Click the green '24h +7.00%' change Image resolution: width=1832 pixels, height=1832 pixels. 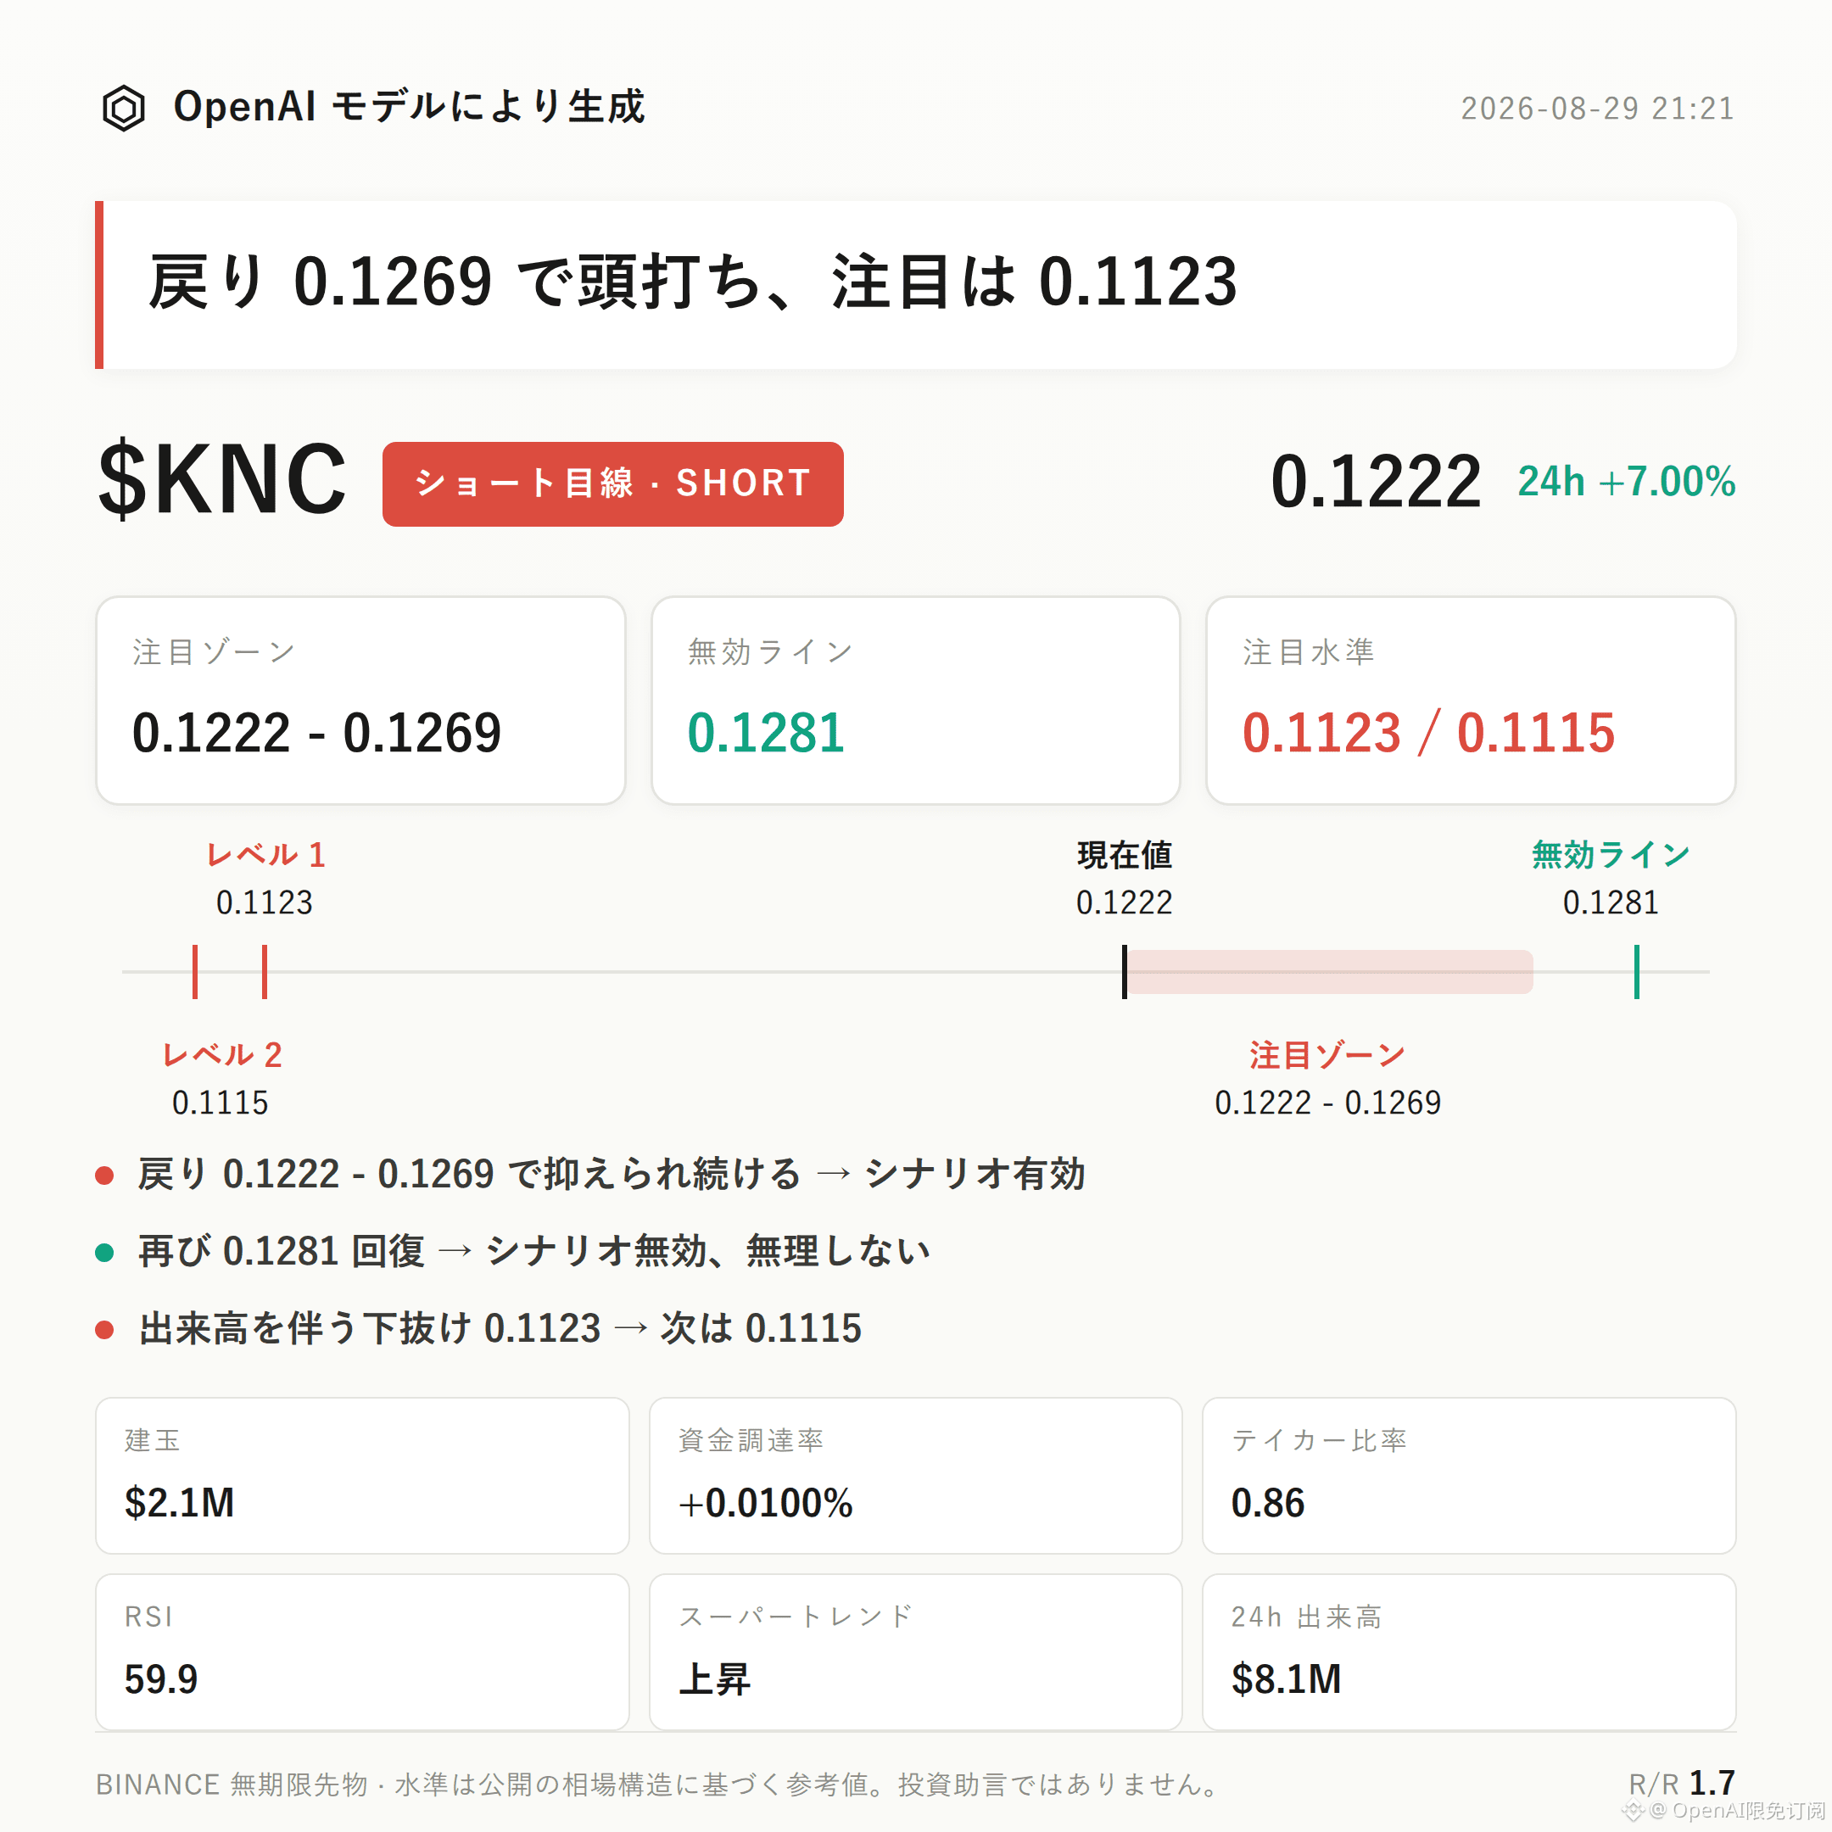click(1626, 482)
